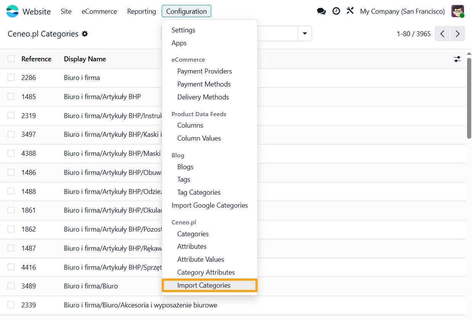Select the checkbox for reference 3497
This screenshot has height=320, width=472.
tap(11, 134)
